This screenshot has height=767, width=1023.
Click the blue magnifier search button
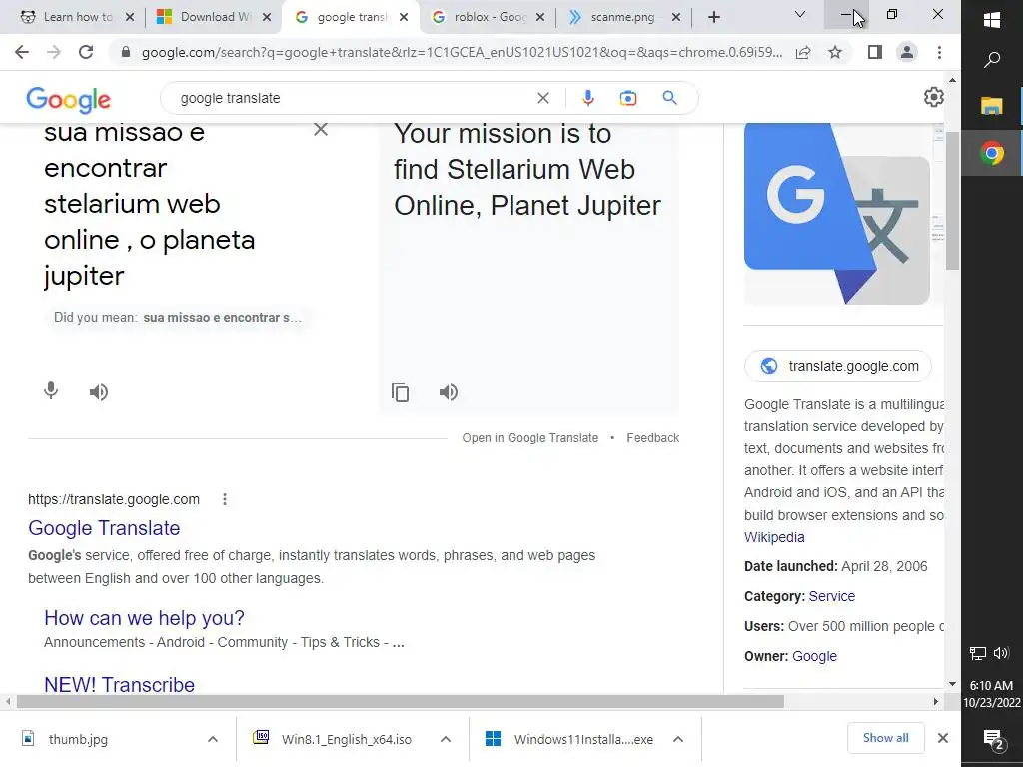click(669, 98)
